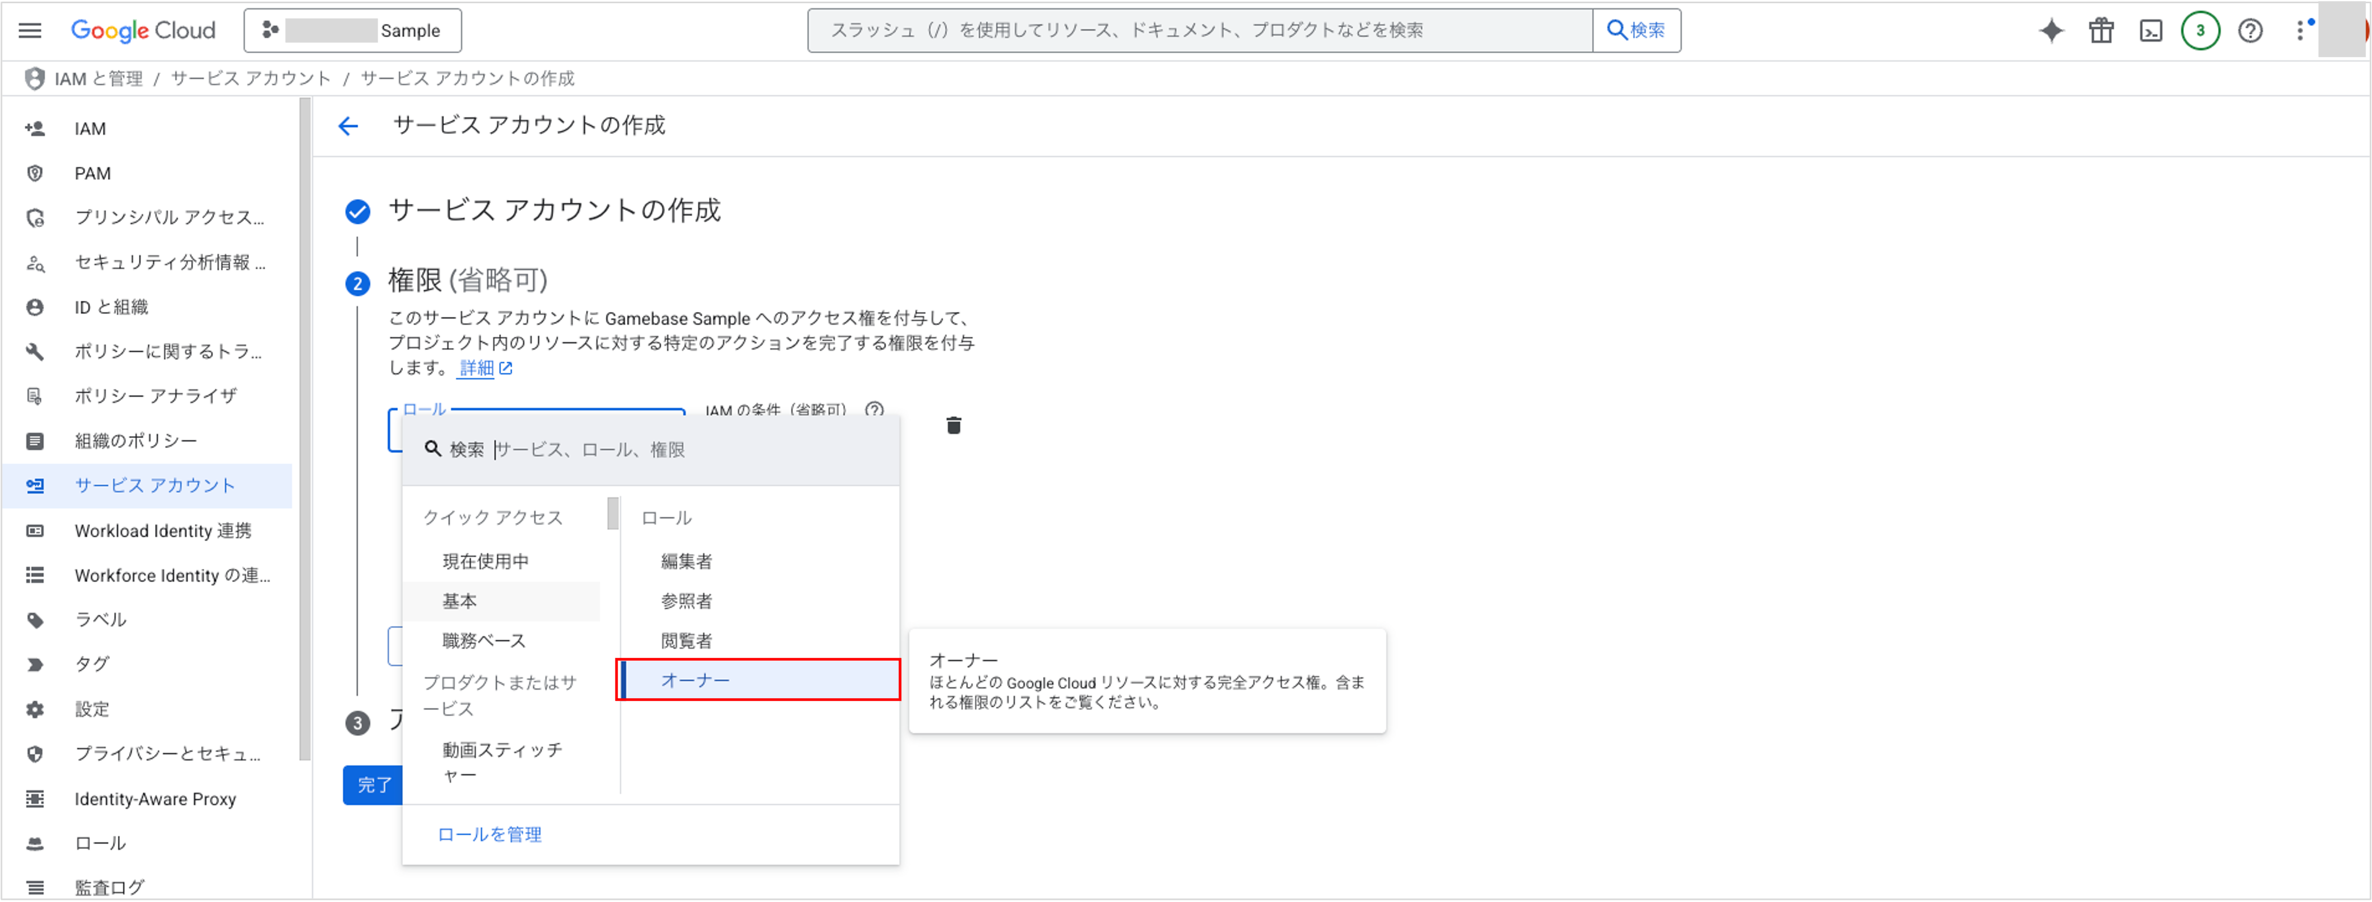
Task: Click the 監査ログ sidebar icon
Action: [35, 887]
